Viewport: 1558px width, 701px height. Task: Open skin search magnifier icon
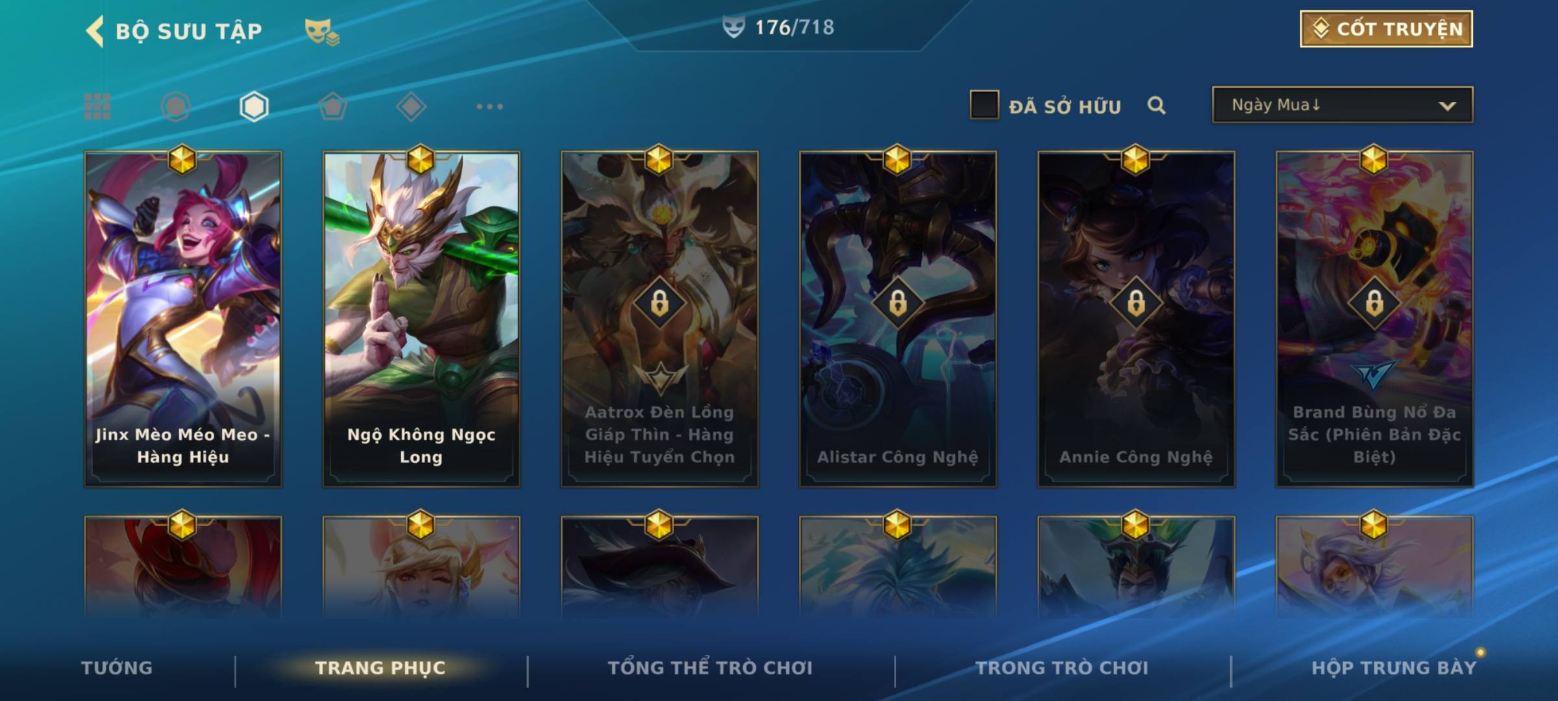[x=1156, y=105]
